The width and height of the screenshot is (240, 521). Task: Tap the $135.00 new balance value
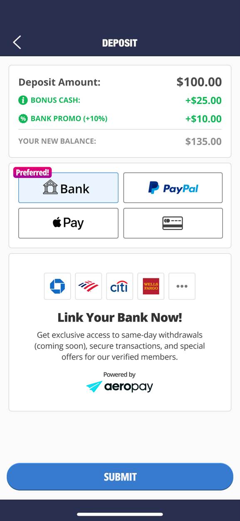pyautogui.click(x=203, y=141)
